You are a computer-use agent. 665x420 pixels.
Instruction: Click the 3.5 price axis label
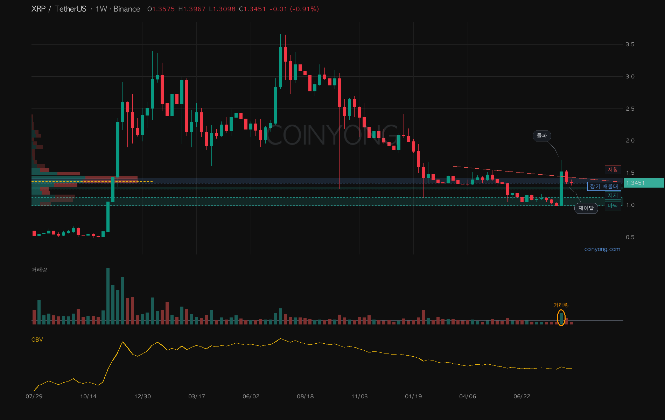pos(630,44)
